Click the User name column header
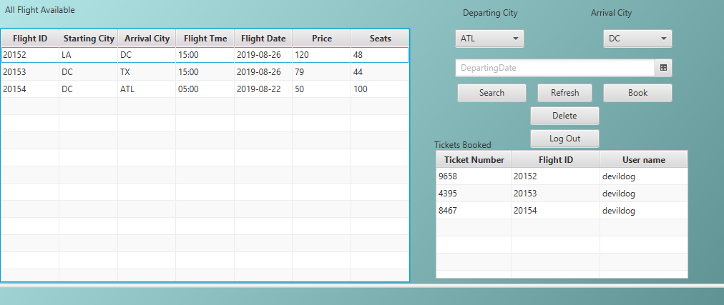Image resolution: width=724 pixels, height=305 pixels. click(644, 159)
